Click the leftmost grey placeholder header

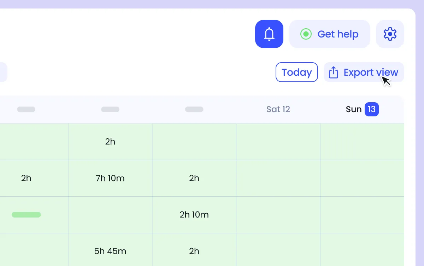[x=26, y=109]
